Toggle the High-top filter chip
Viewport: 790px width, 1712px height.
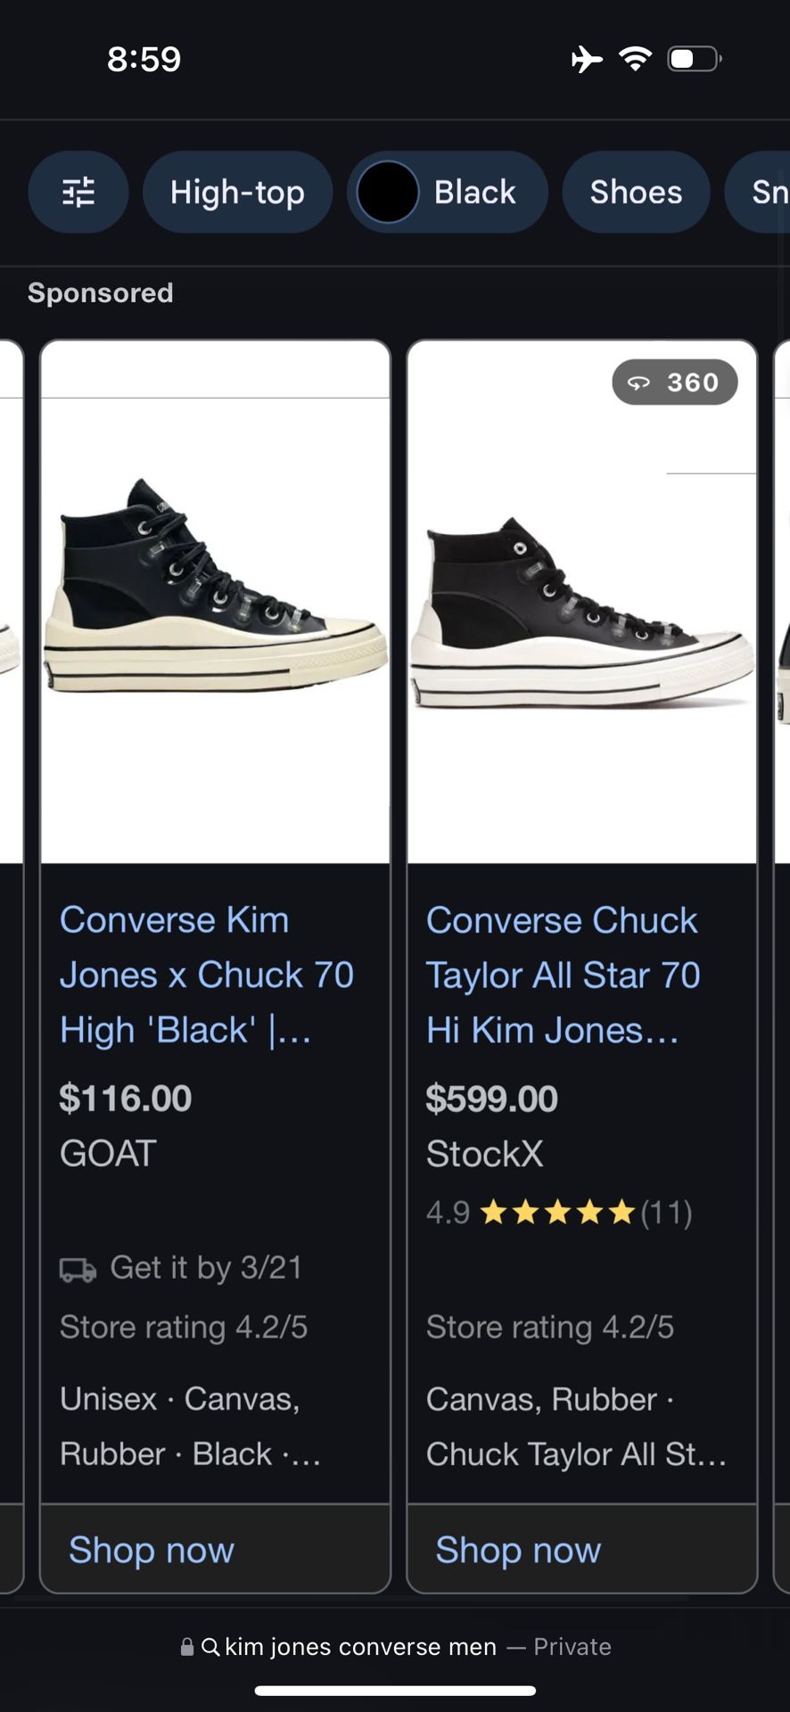[237, 192]
